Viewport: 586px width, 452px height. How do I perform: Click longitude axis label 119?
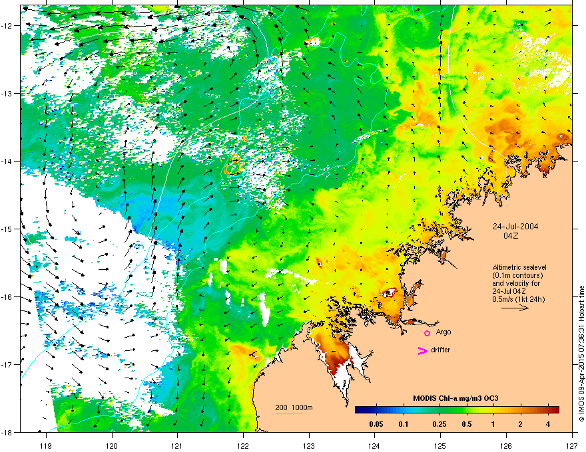[46, 445]
